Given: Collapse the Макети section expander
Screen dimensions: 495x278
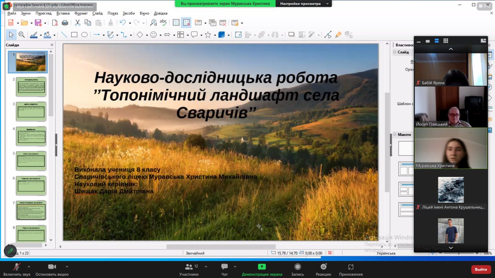Looking at the screenshot, I should coord(394,134).
